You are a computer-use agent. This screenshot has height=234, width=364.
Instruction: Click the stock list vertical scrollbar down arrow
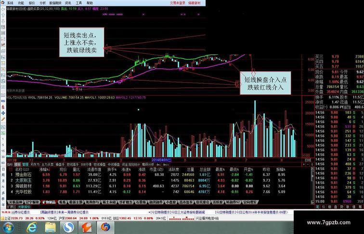(x=312, y=202)
